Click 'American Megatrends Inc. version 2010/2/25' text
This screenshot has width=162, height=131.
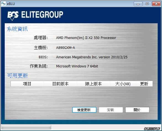pos(92,57)
